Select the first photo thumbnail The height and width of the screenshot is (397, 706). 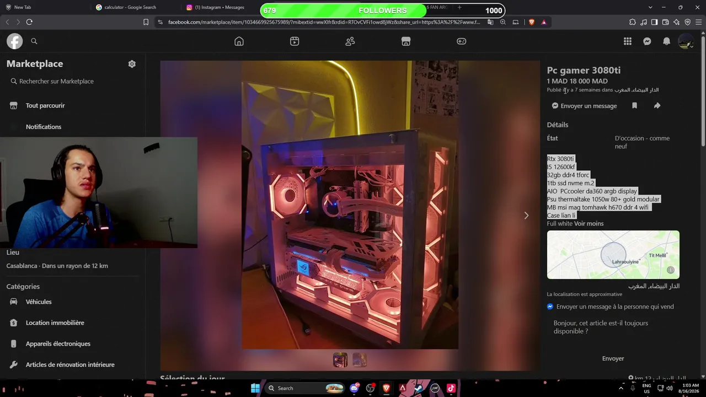pos(340,360)
